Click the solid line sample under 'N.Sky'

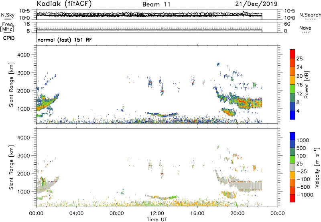tap(7, 19)
